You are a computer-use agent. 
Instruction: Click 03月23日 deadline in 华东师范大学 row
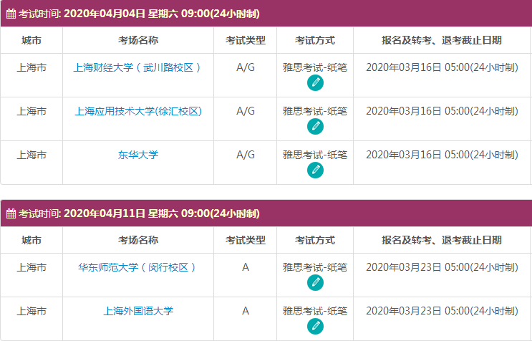[x=442, y=267]
